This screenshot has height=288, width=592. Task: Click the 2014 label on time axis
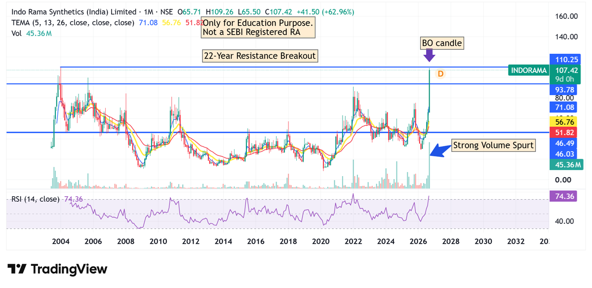(224, 241)
